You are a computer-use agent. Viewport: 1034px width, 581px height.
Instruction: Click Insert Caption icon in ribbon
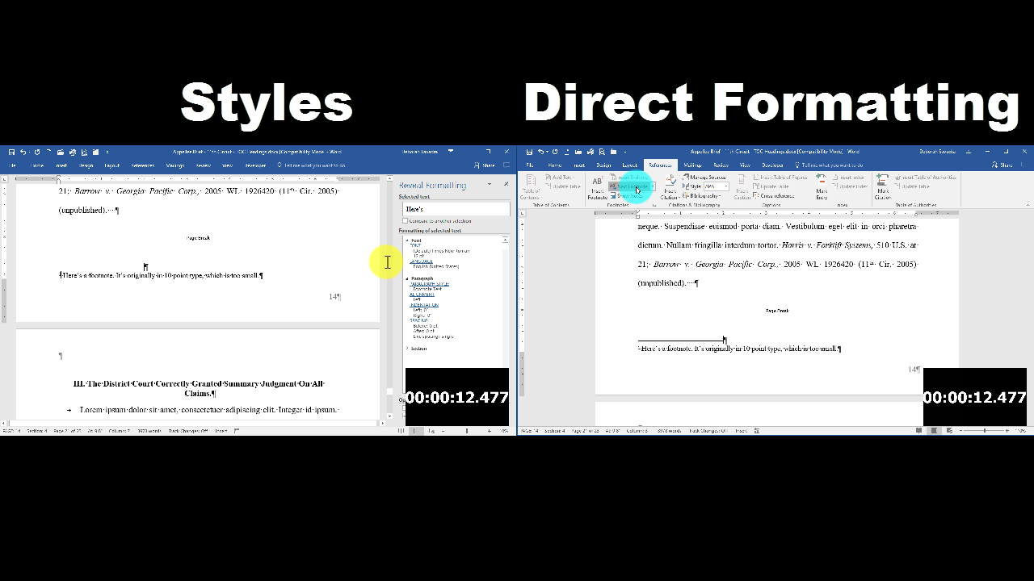pyautogui.click(x=742, y=187)
